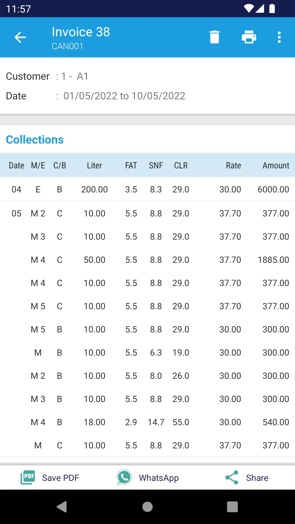Tap the WhatsApp logo icon
Viewport: 295px width, 524px height.
click(x=124, y=478)
